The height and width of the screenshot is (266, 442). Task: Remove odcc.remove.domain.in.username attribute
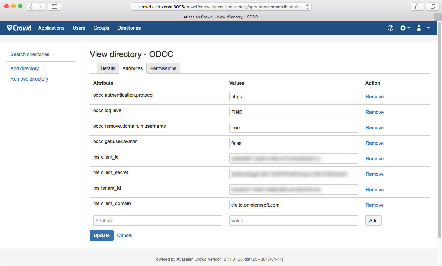pos(375,128)
